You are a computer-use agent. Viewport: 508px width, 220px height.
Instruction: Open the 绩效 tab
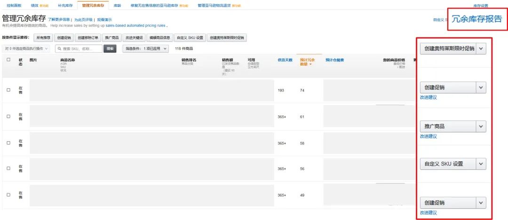[34, 6]
